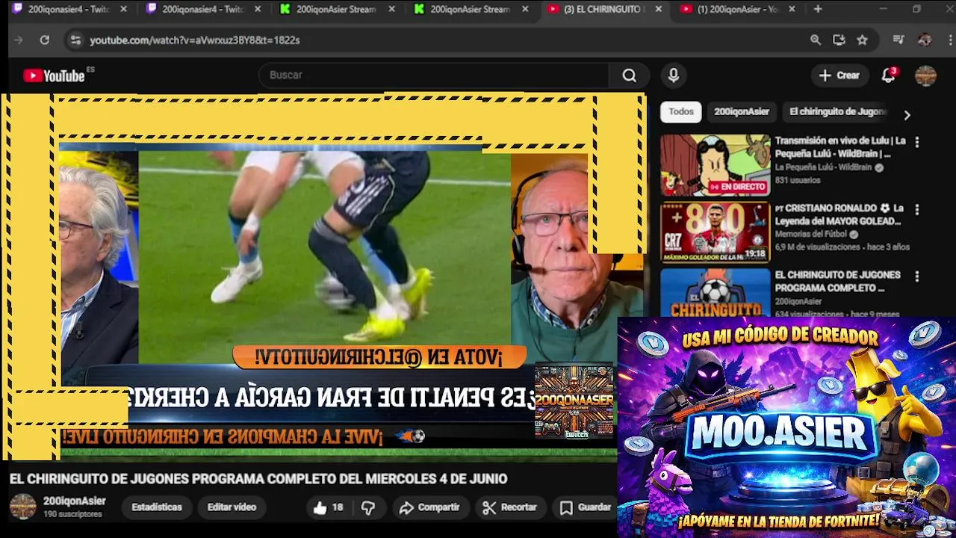Image resolution: width=956 pixels, height=538 pixels.
Task: Open the options for the sidebar El Chiringuito video
Action: (x=917, y=276)
